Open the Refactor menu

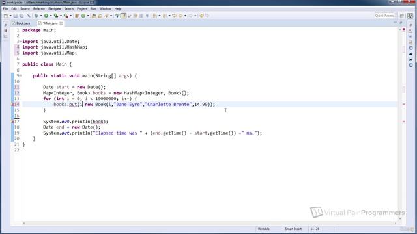[x=39, y=8]
